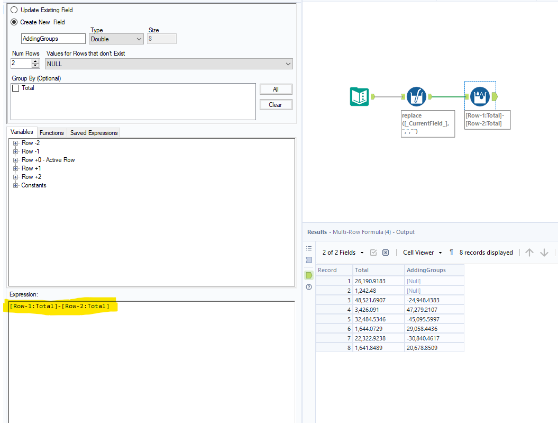The image size is (558, 423).
Task: Open the Saved Expressions tab
Action: point(93,132)
